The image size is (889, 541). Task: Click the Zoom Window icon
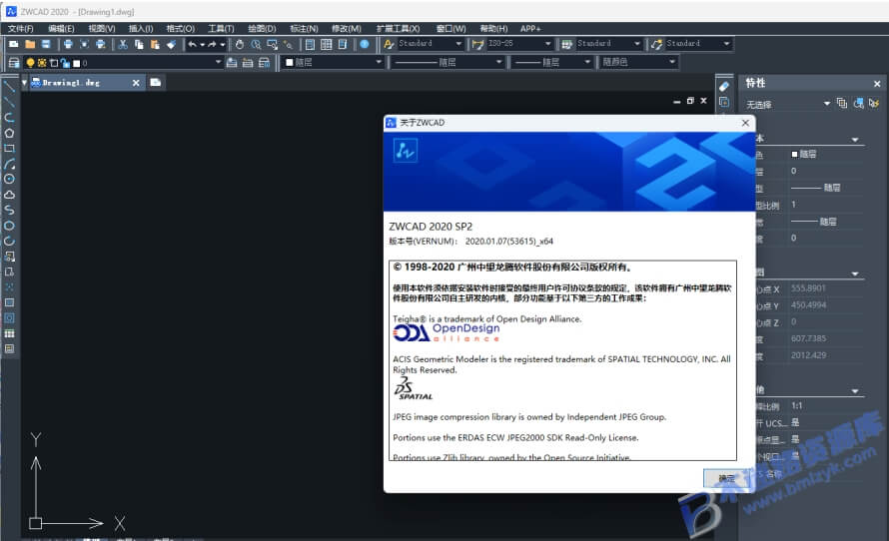pyautogui.click(x=272, y=44)
